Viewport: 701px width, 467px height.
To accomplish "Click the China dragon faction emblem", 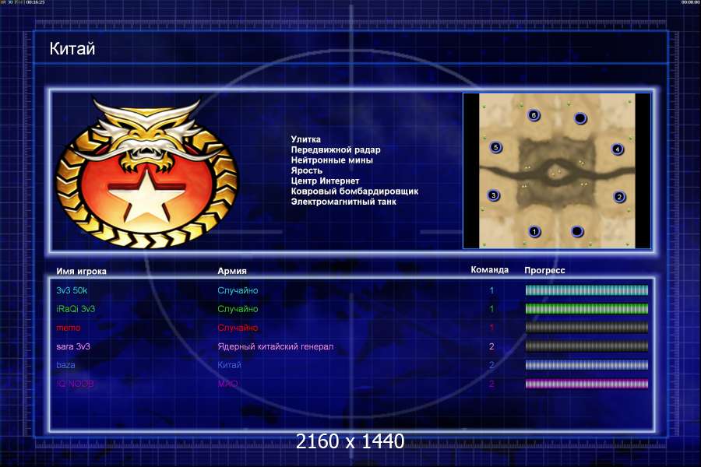I will [x=147, y=174].
